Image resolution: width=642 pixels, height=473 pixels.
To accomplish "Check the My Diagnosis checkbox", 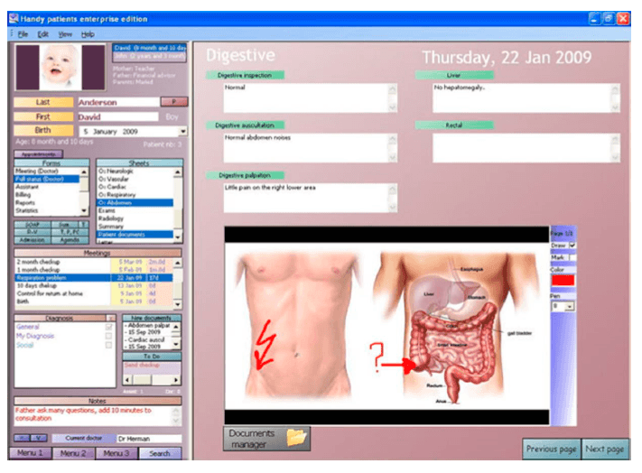I will click(x=109, y=336).
